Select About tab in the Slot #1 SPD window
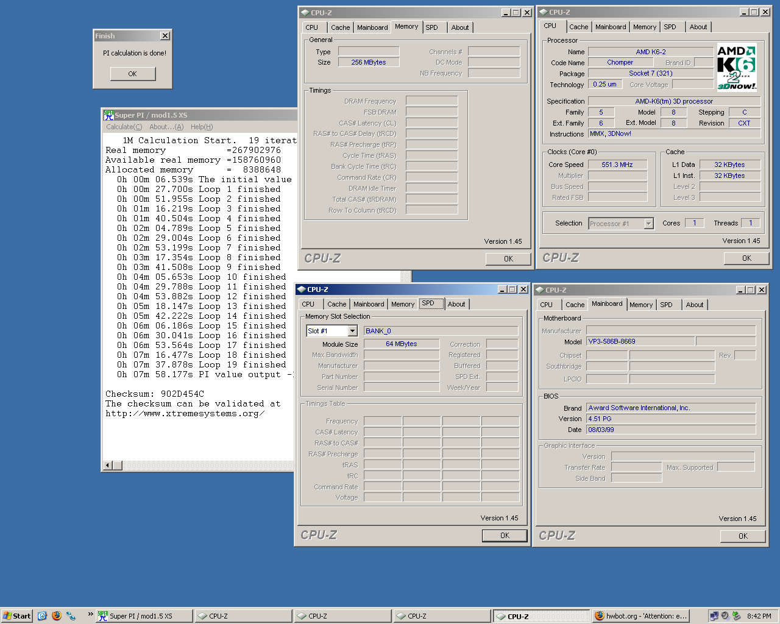 (456, 304)
